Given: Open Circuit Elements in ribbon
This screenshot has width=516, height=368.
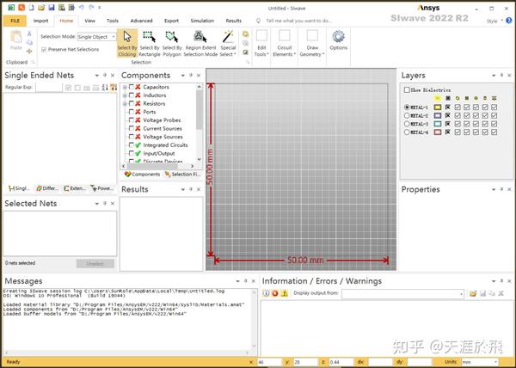Looking at the screenshot, I should click(285, 43).
